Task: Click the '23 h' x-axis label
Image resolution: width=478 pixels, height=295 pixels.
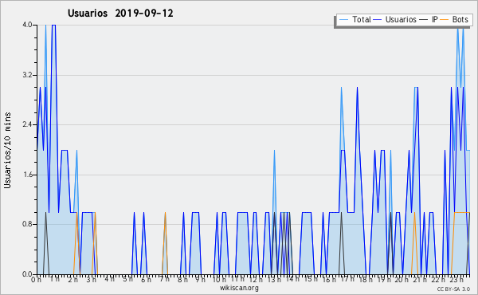Action: click(x=456, y=280)
